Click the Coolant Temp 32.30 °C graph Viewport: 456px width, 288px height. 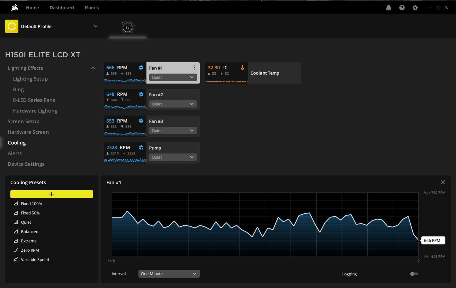tap(226, 73)
